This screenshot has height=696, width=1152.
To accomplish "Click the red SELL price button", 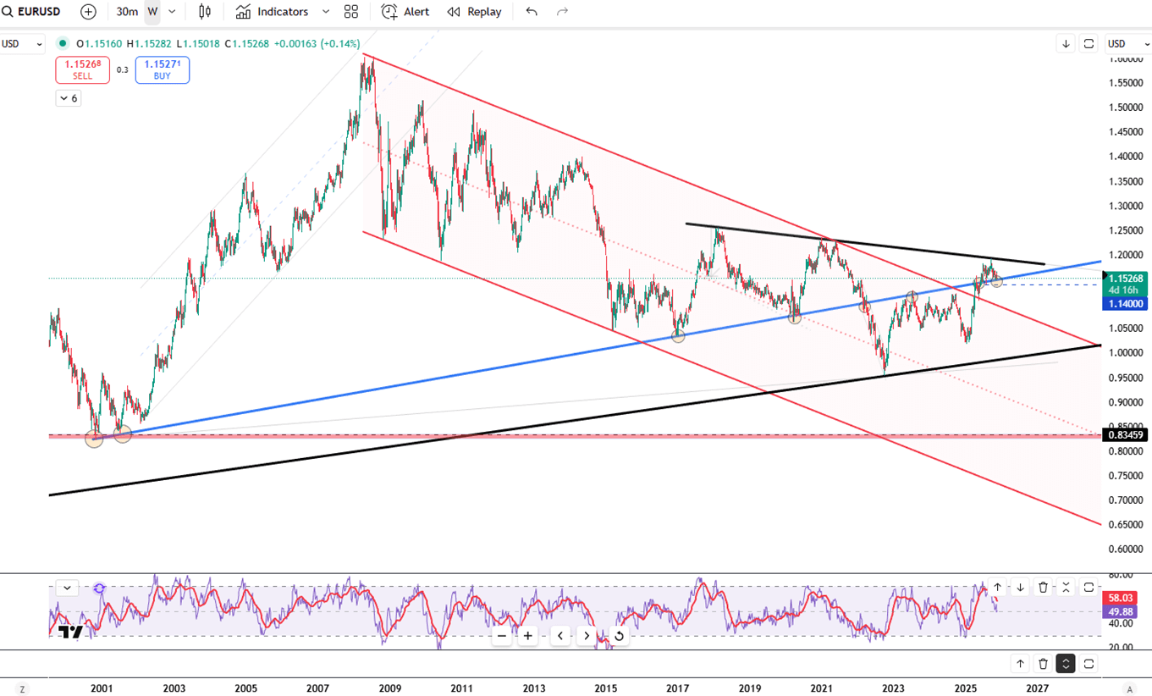I will (x=82, y=69).
